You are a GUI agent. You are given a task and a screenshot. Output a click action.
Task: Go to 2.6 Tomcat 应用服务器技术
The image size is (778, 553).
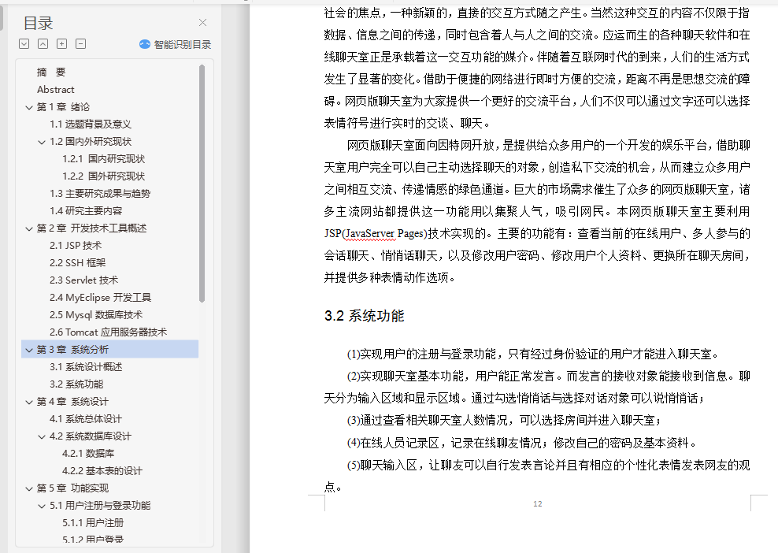coord(108,332)
